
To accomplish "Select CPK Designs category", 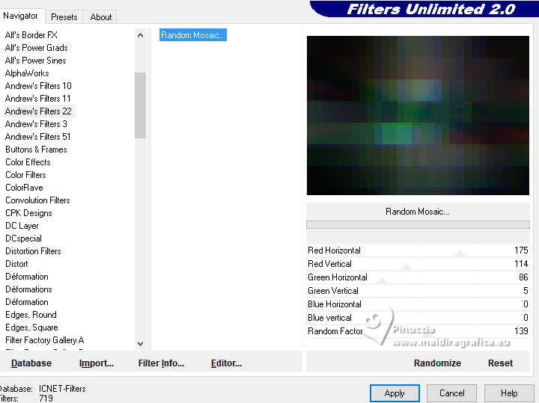I will (x=28, y=213).
